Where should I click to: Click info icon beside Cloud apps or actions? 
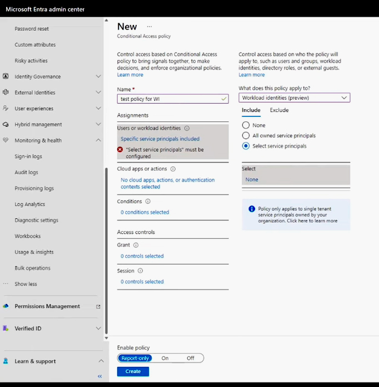[173, 169]
